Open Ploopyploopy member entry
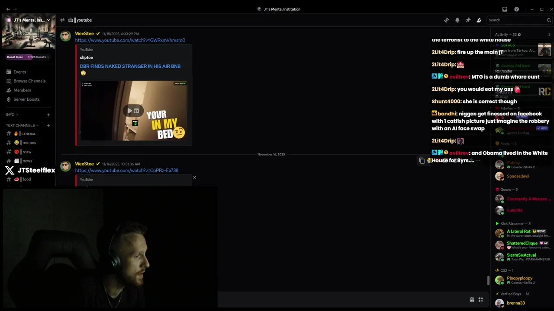 click(x=523, y=280)
